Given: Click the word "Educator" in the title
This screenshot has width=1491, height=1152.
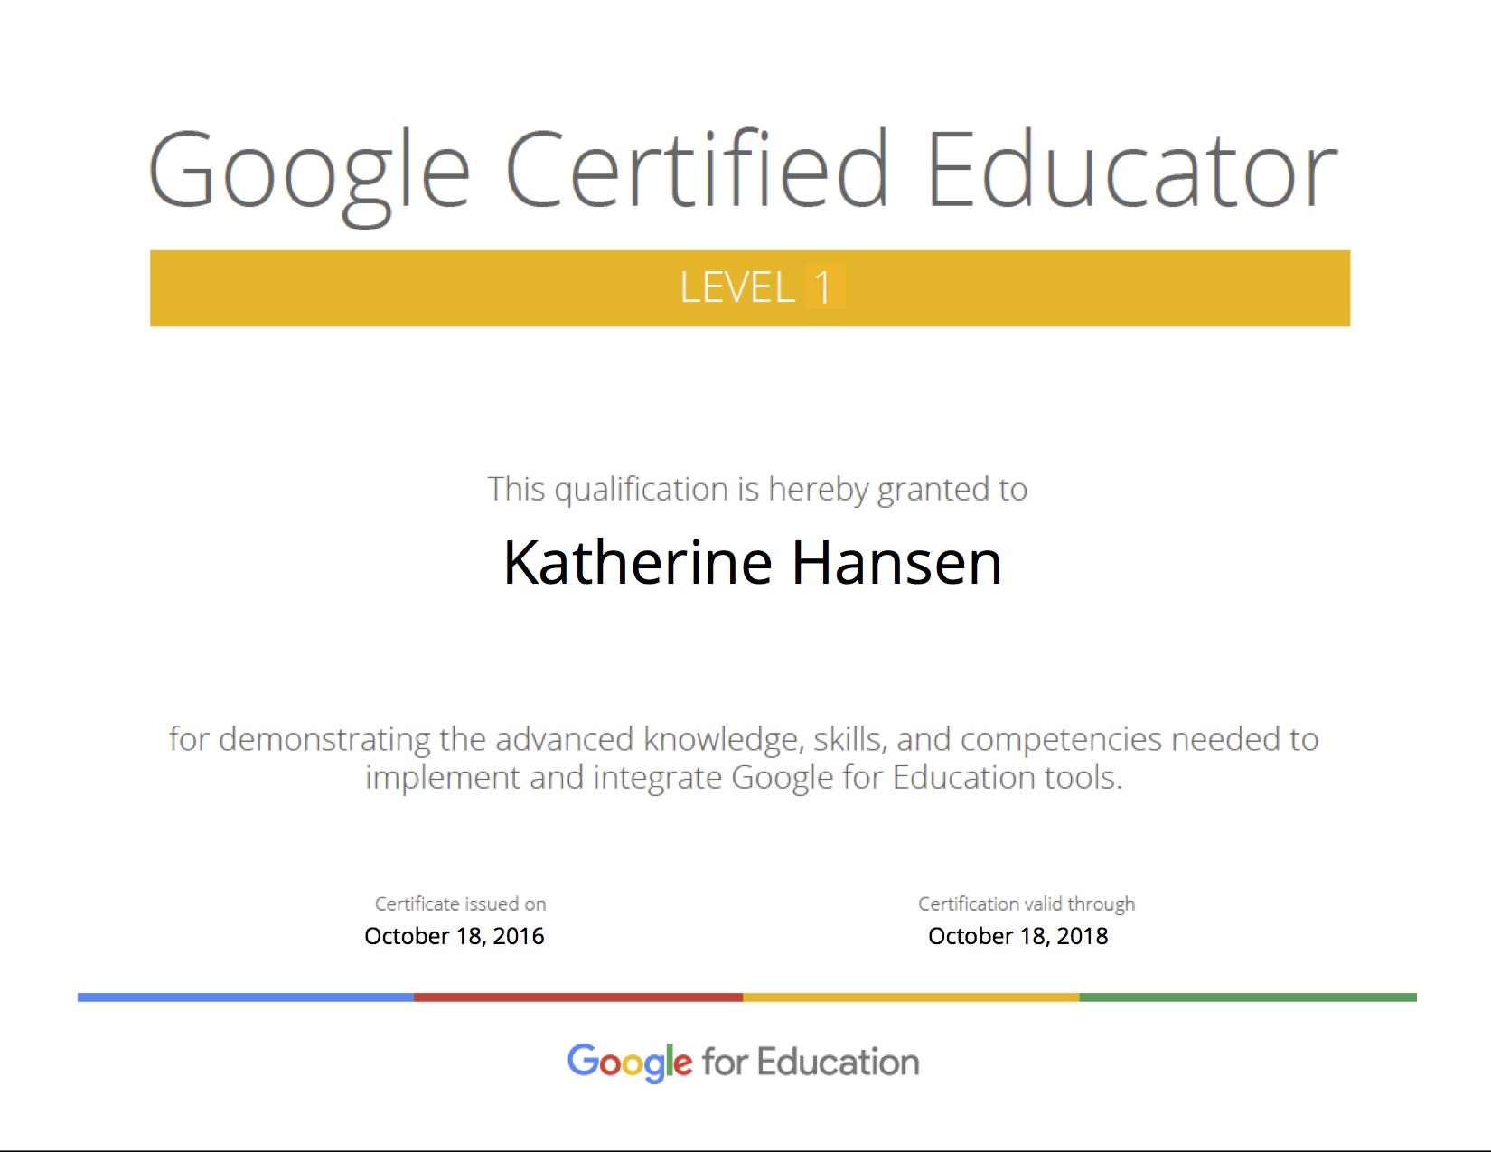Looking at the screenshot, I should pos(1131,170).
